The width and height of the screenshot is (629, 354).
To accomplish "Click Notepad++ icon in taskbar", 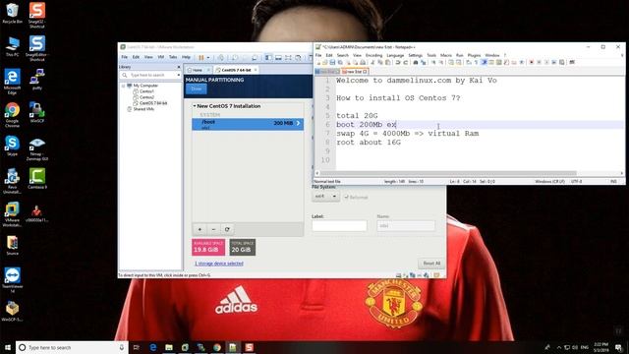I will tap(233, 347).
